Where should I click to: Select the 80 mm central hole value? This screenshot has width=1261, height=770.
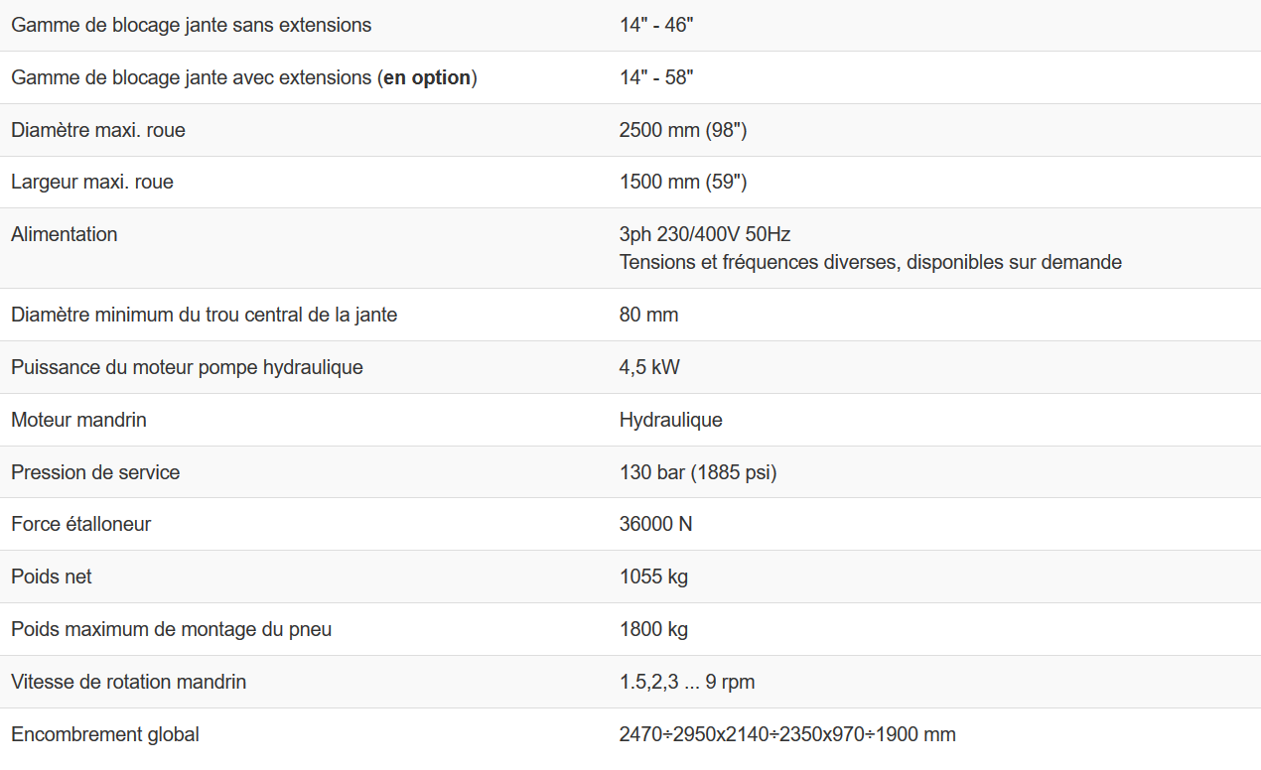(x=648, y=315)
